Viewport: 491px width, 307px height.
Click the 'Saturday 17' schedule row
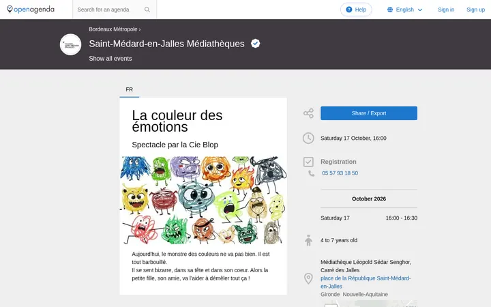(x=369, y=218)
